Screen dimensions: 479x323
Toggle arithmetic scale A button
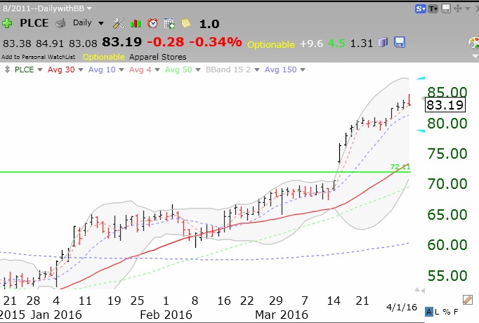[x=429, y=311]
